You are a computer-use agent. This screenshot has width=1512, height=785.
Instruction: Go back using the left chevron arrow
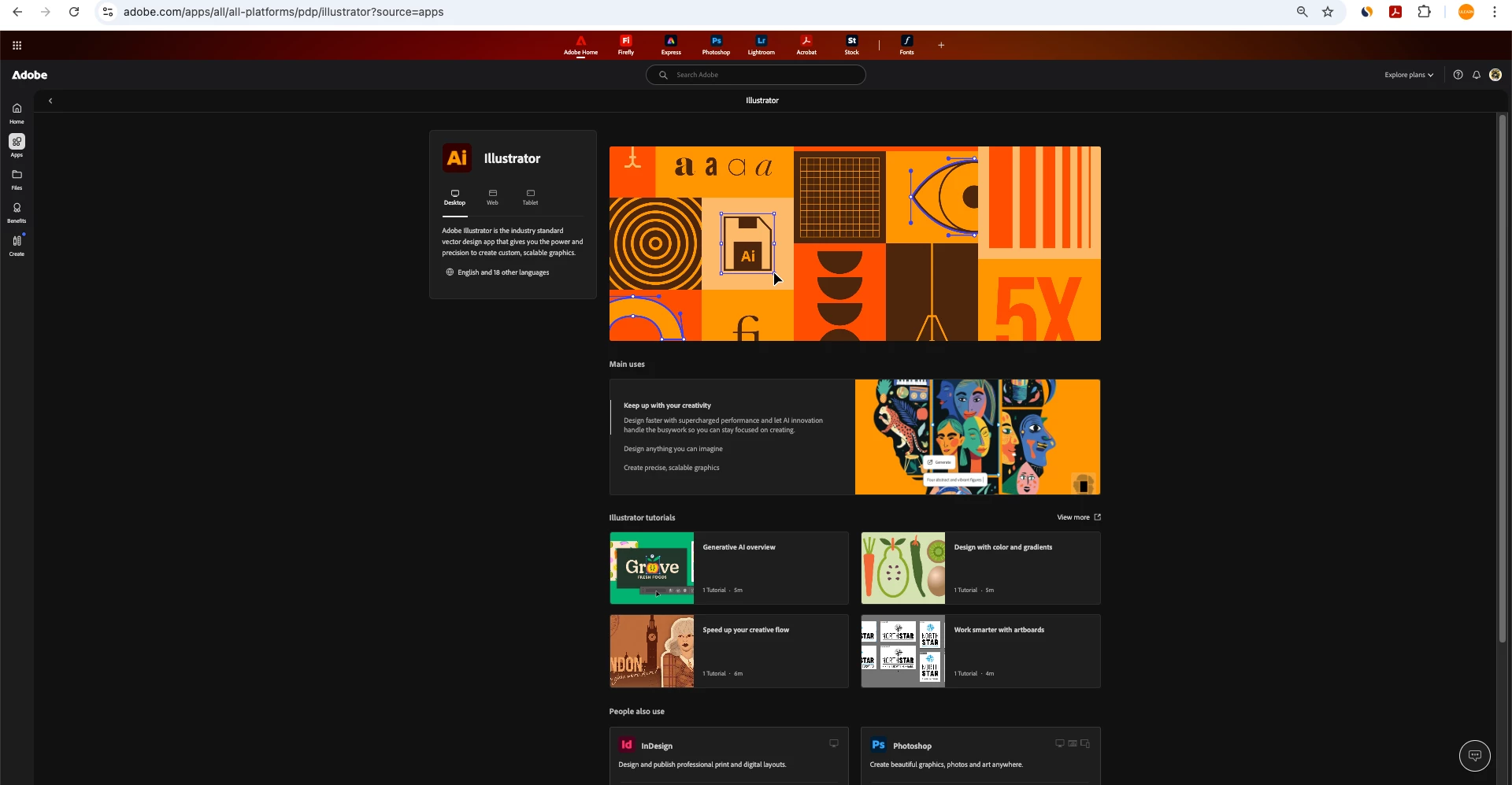50,101
